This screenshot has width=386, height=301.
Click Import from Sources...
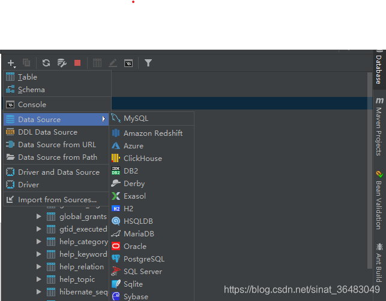[56, 200]
